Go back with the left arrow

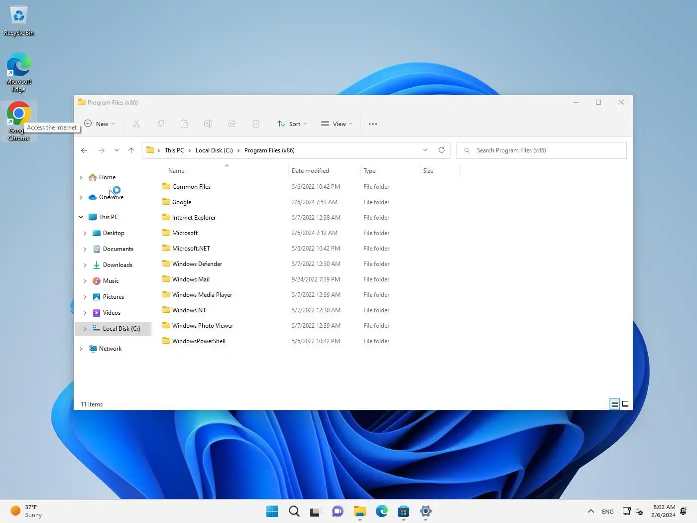[x=84, y=150]
